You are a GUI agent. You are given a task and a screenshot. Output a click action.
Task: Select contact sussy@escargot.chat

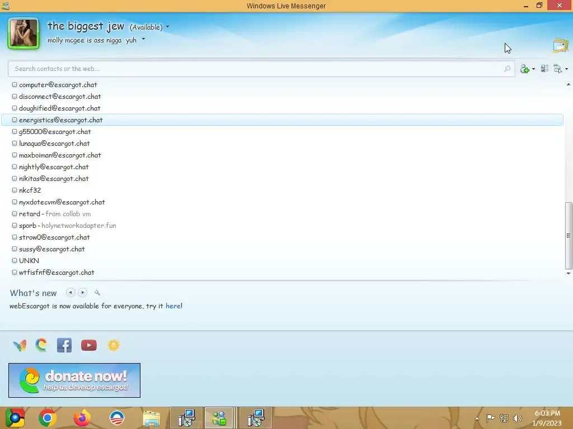(x=282, y=249)
